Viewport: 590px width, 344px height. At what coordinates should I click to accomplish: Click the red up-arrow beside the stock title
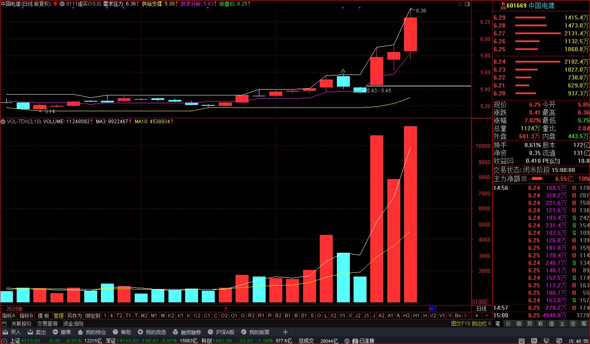point(55,4)
